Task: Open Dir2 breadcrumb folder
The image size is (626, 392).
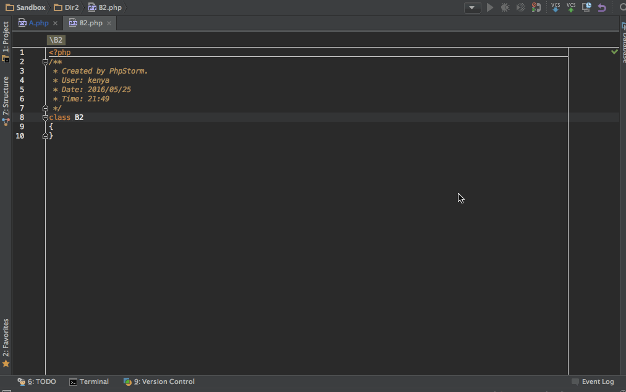Action: point(66,7)
